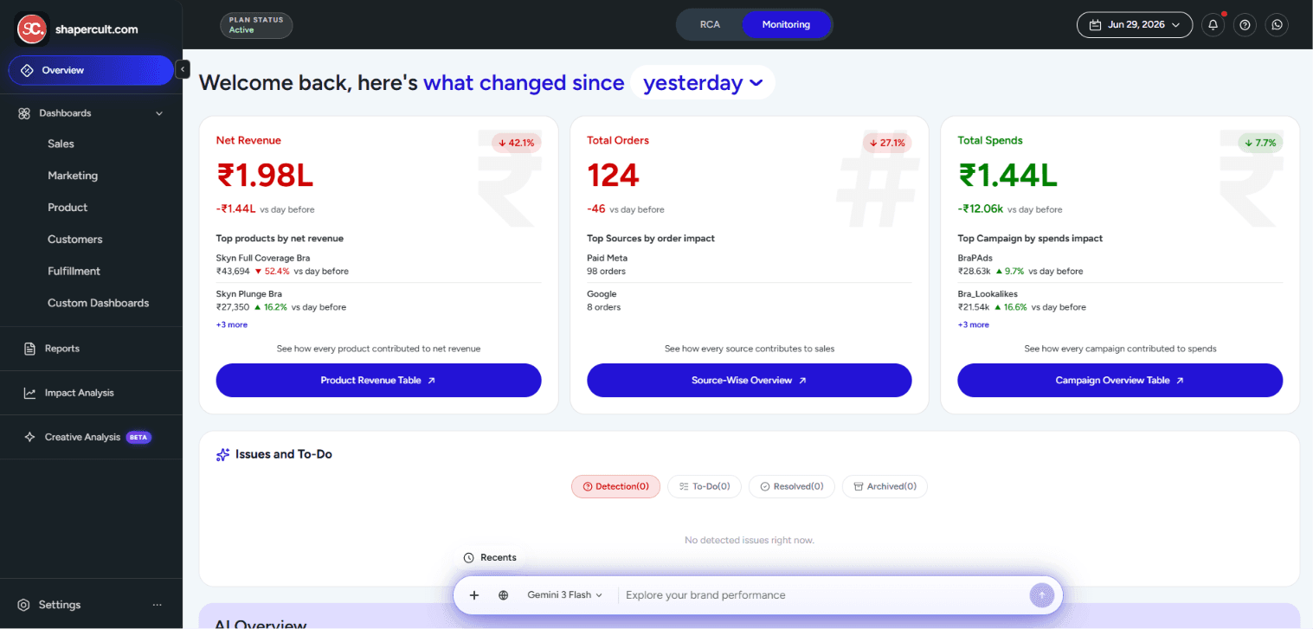Open the Customers dashboard
The image size is (1313, 629).
74,240
